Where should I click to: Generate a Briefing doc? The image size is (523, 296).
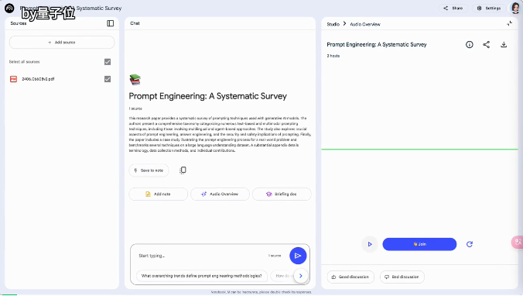coord(282,194)
